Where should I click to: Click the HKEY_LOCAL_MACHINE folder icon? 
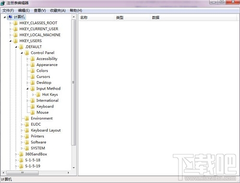coord(15,35)
